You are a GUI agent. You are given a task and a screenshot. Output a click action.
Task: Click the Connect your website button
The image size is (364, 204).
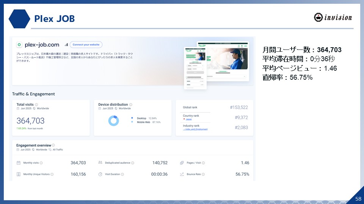(86, 45)
